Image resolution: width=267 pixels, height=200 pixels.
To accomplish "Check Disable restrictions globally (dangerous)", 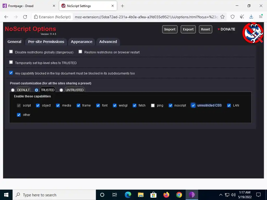I will [x=11, y=52].
